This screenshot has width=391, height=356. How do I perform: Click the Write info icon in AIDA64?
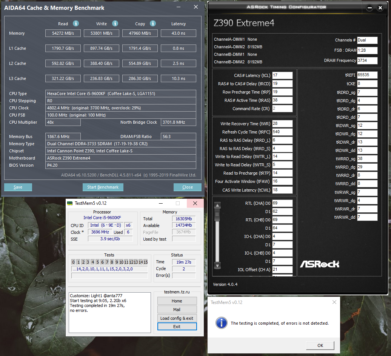click(115, 23)
